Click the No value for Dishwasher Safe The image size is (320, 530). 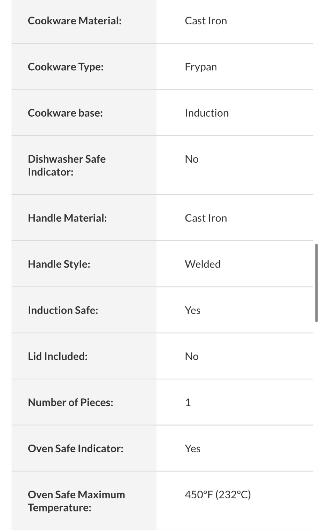[x=192, y=159]
